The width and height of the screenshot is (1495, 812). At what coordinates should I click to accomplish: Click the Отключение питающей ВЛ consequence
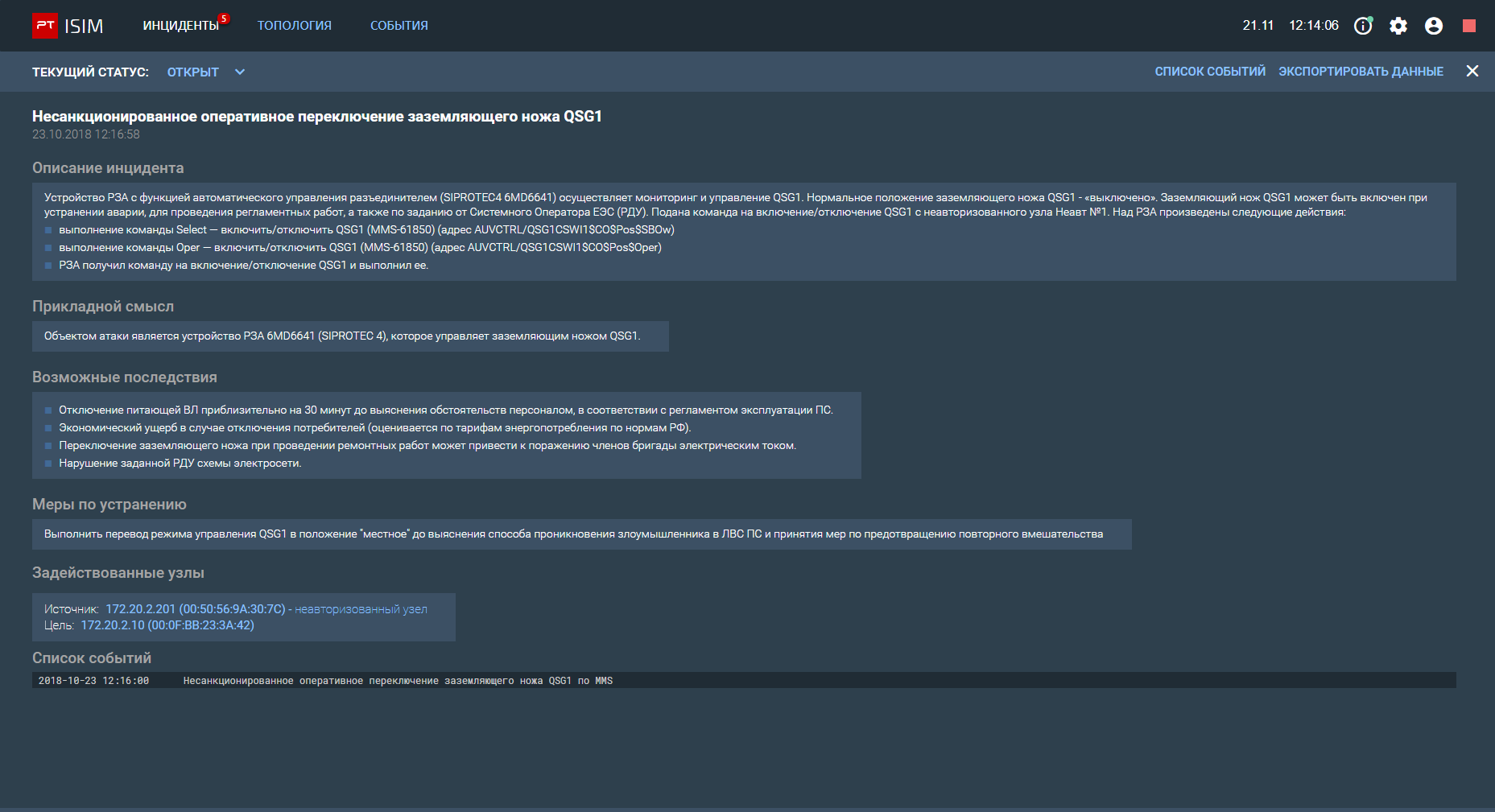(x=446, y=410)
